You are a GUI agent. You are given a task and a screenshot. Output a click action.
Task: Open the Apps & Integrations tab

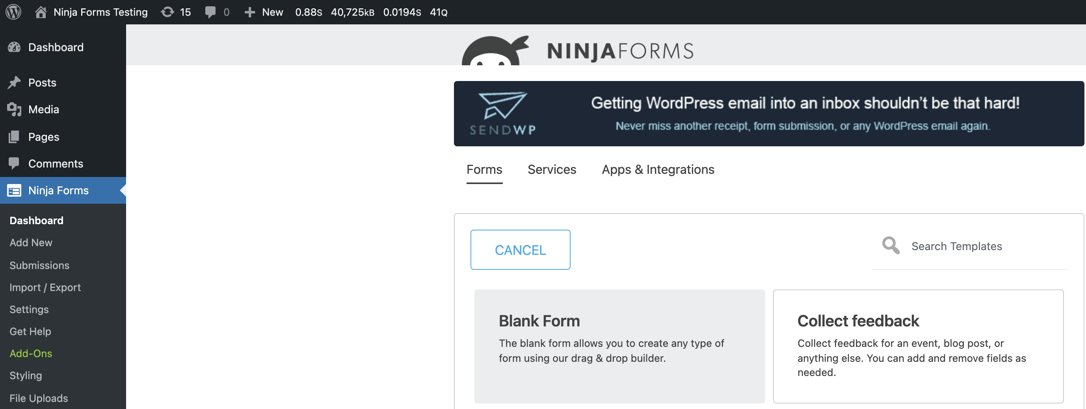(x=658, y=169)
